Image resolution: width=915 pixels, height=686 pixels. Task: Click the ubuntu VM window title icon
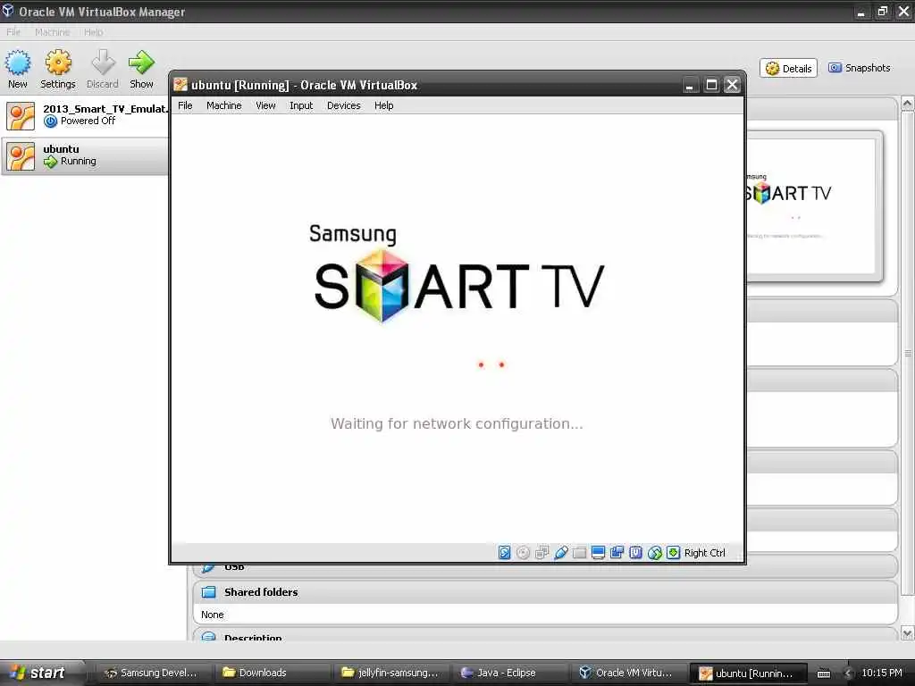coord(180,85)
